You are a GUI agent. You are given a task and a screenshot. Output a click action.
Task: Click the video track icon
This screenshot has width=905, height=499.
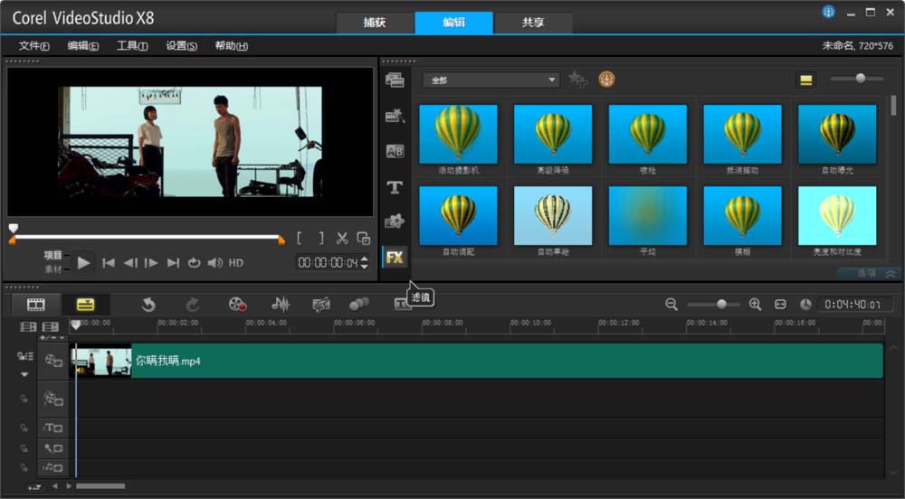(53, 362)
